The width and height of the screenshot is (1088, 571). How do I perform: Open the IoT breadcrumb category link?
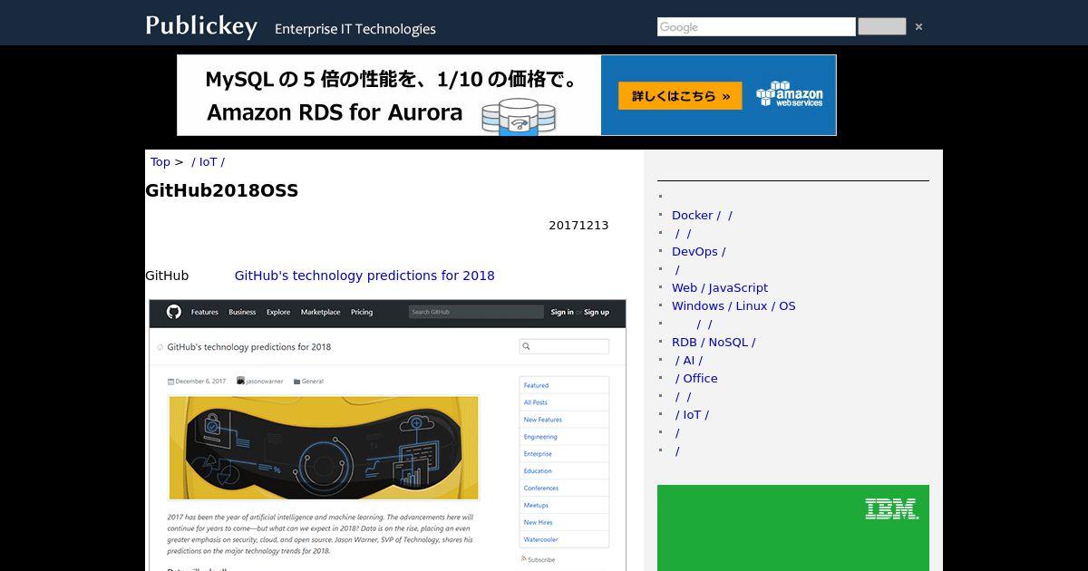208,162
